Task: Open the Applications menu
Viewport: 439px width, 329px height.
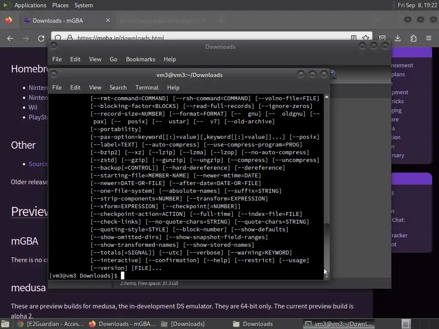Action: point(30,5)
